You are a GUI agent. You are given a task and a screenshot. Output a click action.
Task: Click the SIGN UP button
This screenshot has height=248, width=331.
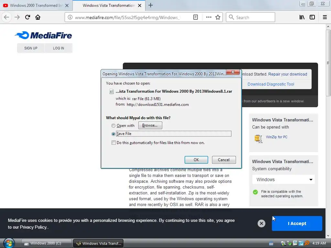tap(31, 48)
